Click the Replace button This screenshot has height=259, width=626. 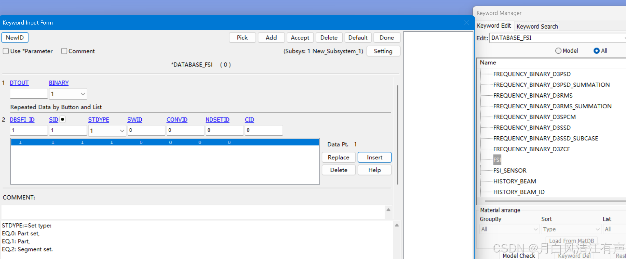point(339,157)
